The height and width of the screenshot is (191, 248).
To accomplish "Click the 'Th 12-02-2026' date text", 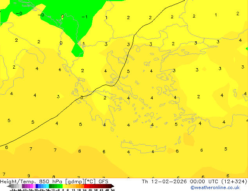I will coord(164,182).
